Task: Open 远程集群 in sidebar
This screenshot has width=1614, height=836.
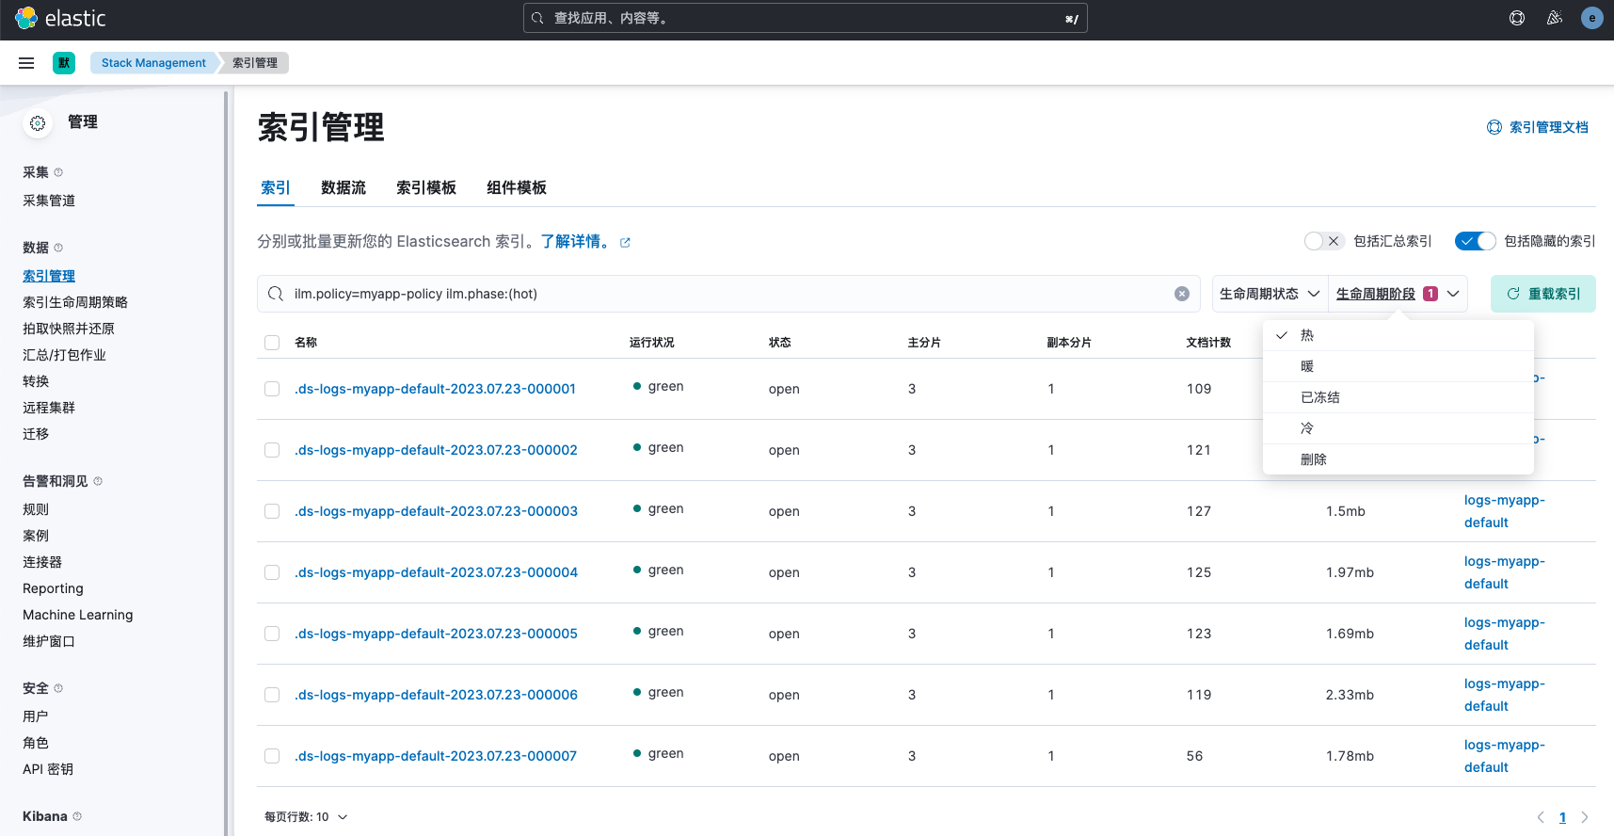Action: pyautogui.click(x=49, y=408)
